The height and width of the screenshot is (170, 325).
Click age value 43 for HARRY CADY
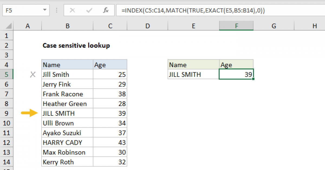[x=110, y=142]
